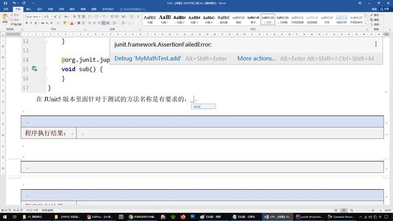Image resolution: width=393 pixels, height=221 pixels.
Task: Open the font name combo box
Action: [33, 17]
